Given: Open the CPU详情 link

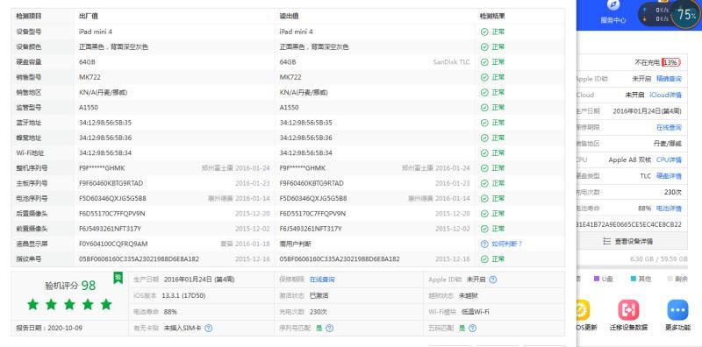Looking at the screenshot, I should (x=669, y=159).
